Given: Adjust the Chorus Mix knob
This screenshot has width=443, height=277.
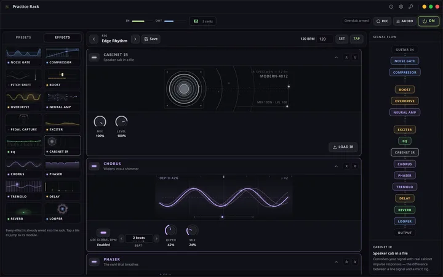Looking at the screenshot, I should [192, 231].
